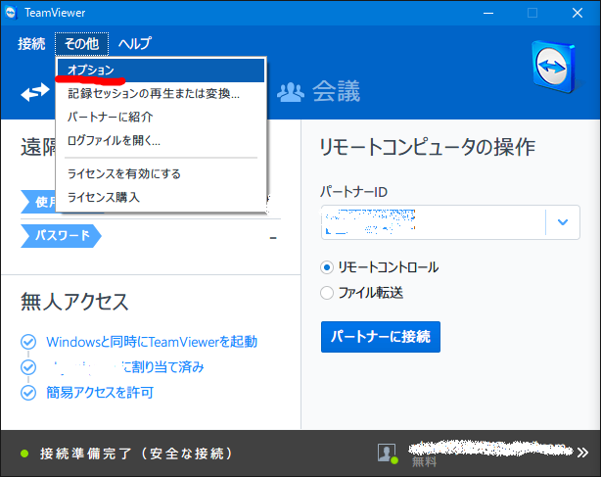This screenshot has height=477, width=601.
Task: Click the account name in status bar
Action: [x=490, y=448]
